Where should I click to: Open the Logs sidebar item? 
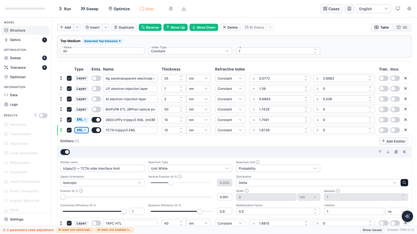click(x=26, y=104)
